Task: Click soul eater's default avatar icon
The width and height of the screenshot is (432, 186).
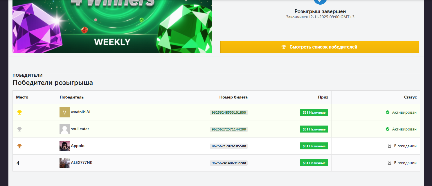Action: pos(64,129)
